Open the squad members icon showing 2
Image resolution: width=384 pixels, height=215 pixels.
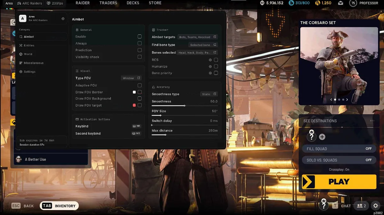coord(361,206)
